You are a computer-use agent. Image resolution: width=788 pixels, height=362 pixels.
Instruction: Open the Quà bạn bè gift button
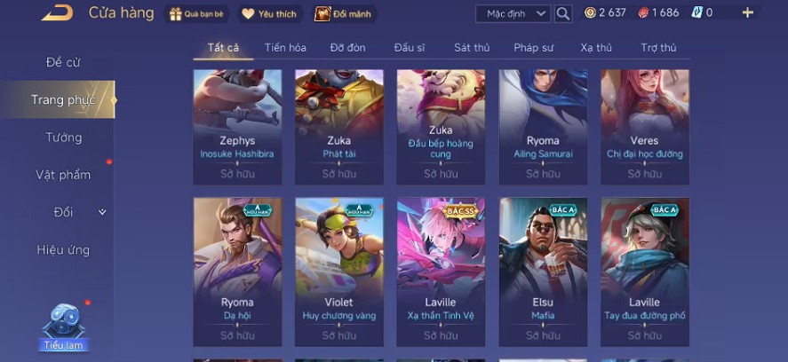coord(196,14)
